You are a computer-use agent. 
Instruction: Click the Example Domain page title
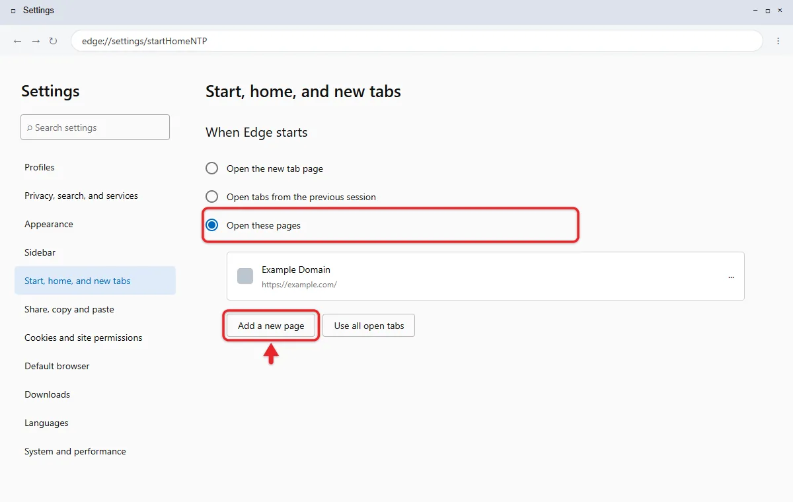tap(296, 269)
